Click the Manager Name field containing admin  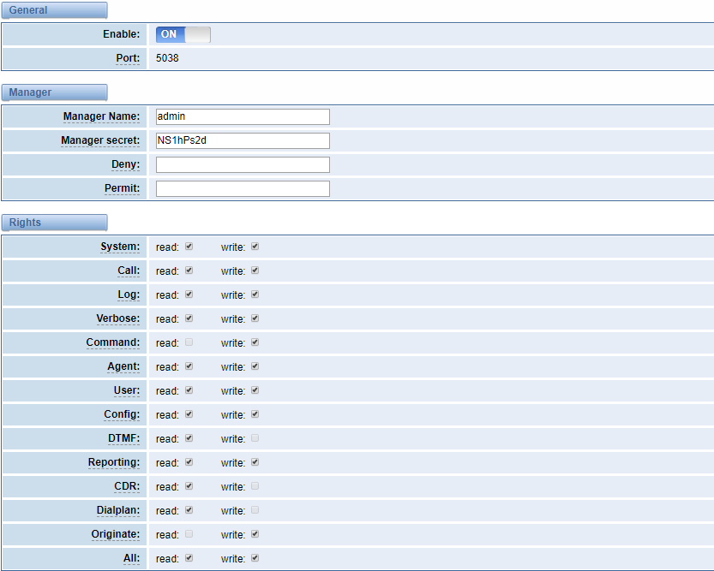click(x=243, y=116)
